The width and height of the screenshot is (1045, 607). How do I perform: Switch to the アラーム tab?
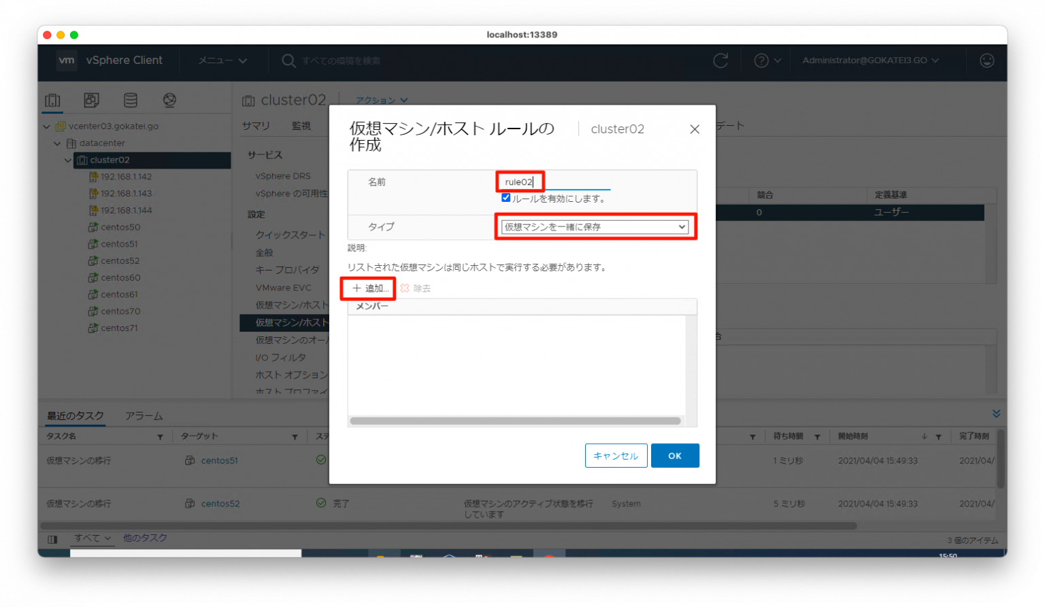click(x=144, y=415)
